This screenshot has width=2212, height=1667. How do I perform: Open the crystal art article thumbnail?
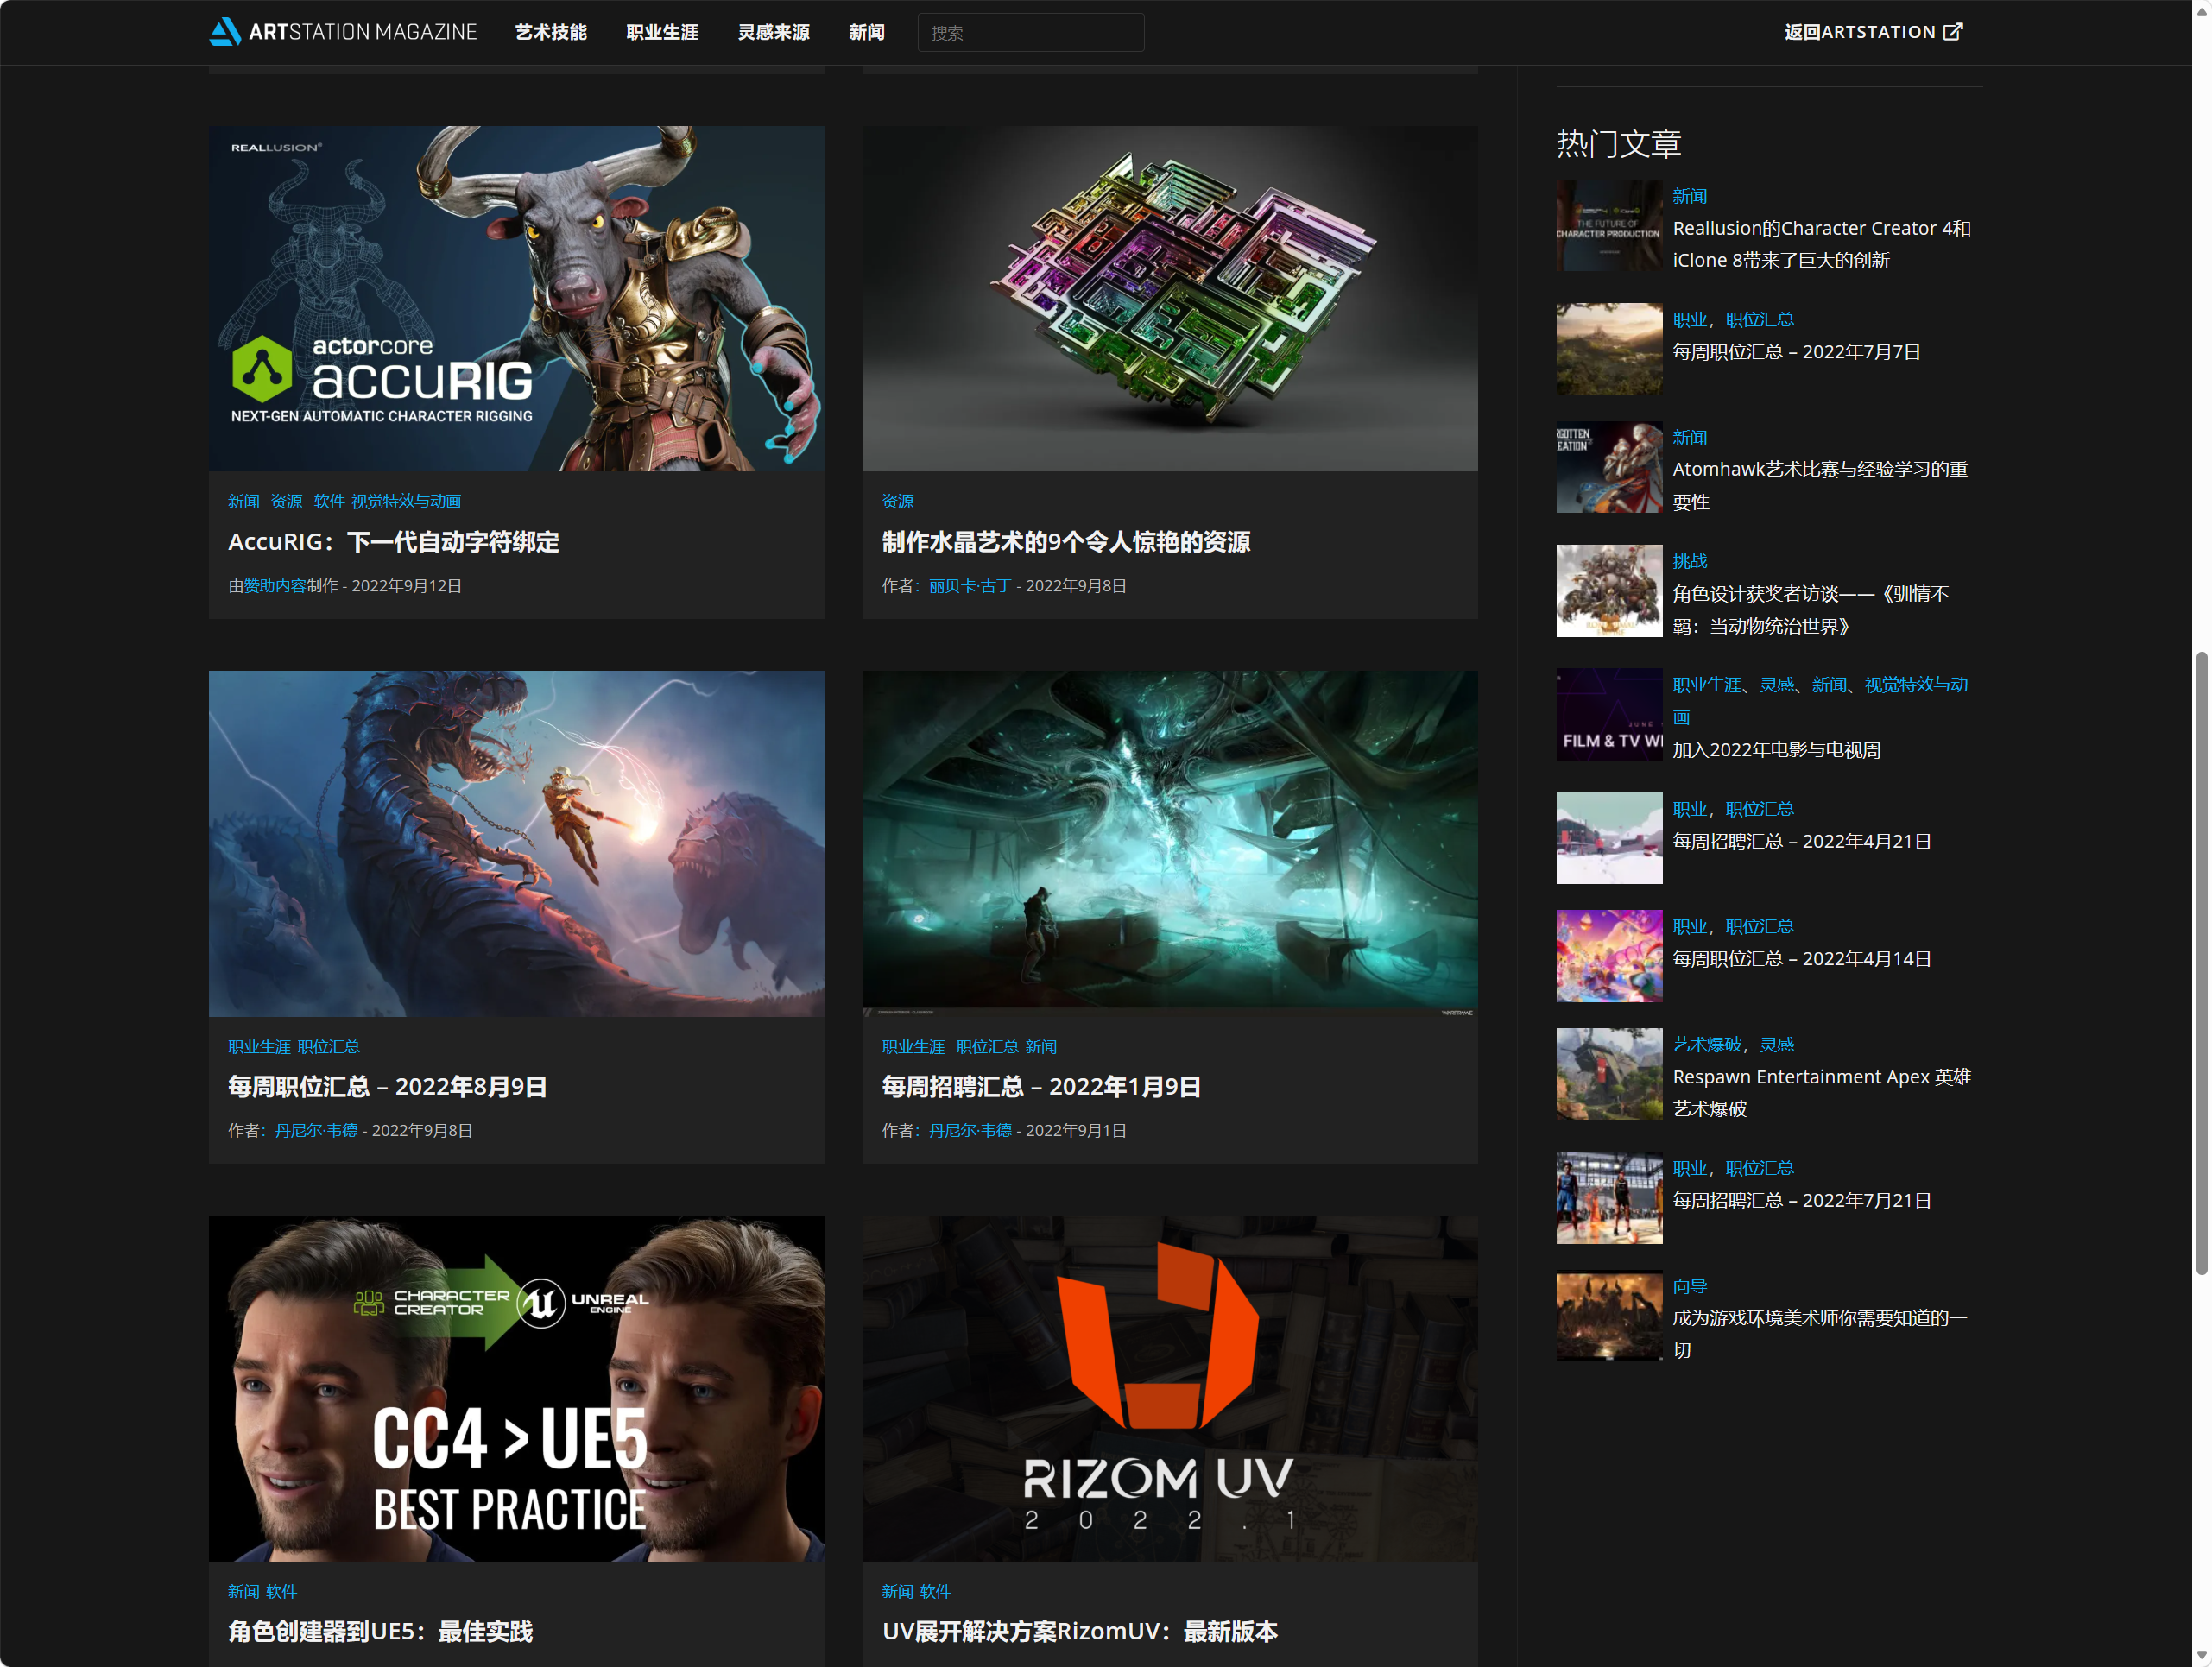click(1170, 298)
